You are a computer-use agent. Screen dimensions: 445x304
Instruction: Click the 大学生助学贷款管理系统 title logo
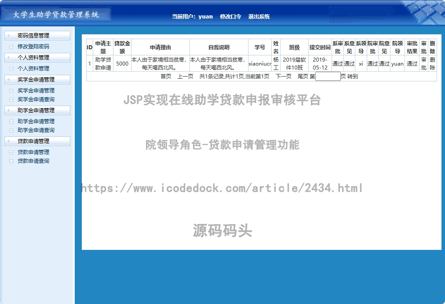pos(56,14)
